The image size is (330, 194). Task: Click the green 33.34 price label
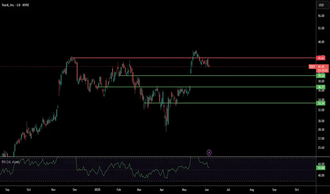321,103
